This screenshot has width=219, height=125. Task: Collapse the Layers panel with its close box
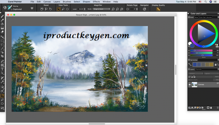coord(189,69)
